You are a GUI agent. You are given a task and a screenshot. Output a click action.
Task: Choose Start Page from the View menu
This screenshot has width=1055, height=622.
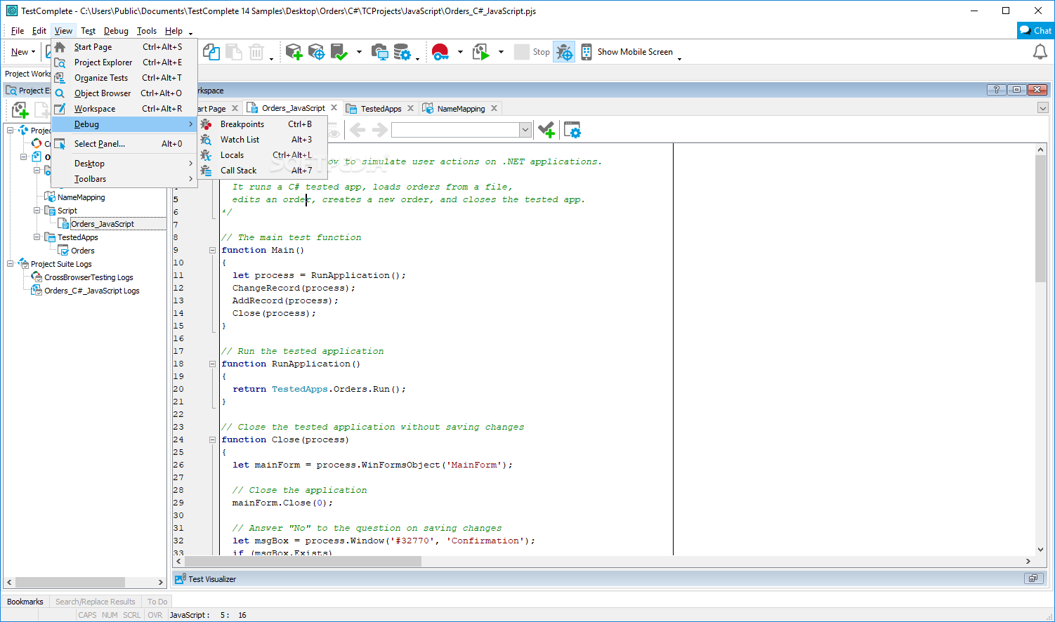pyautogui.click(x=124, y=47)
